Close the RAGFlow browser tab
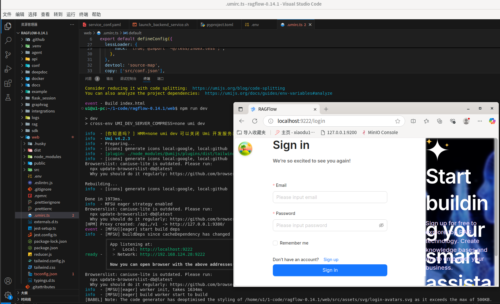Viewport: 500px width, 304px height. pos(315,109)
